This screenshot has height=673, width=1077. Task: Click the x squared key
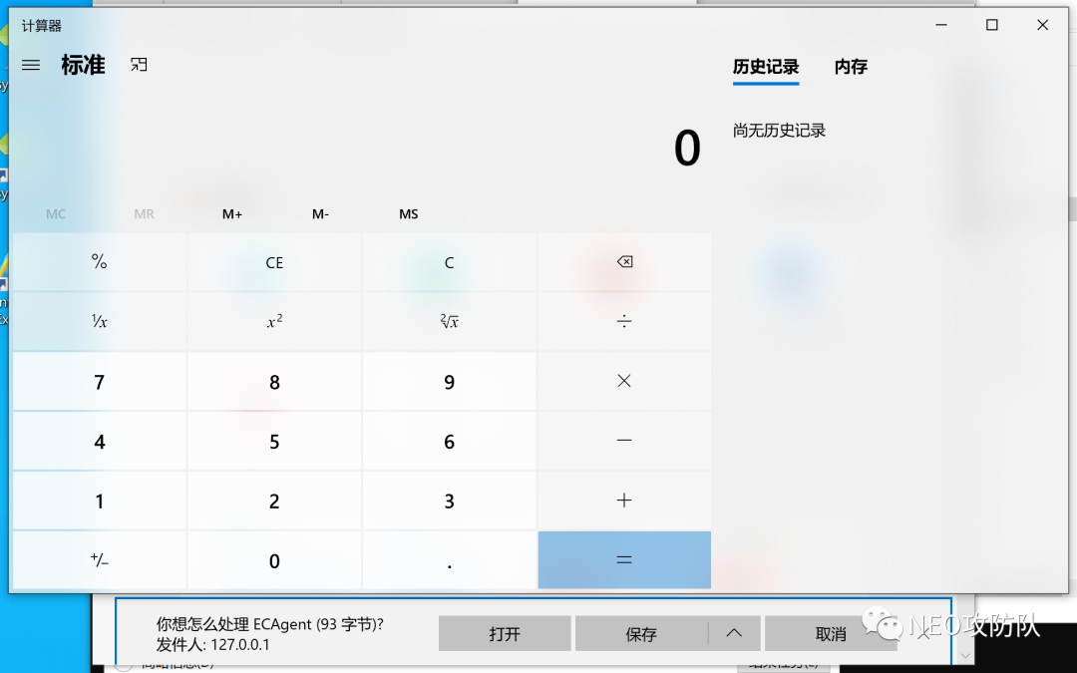pyautogui.click(x=275, y=321)
